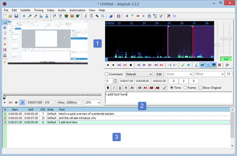This screenshot has height=156, width=237.
Task: Select subtitle row 1 'Here's a quick overview'
Action: click(x=116, y=114)
